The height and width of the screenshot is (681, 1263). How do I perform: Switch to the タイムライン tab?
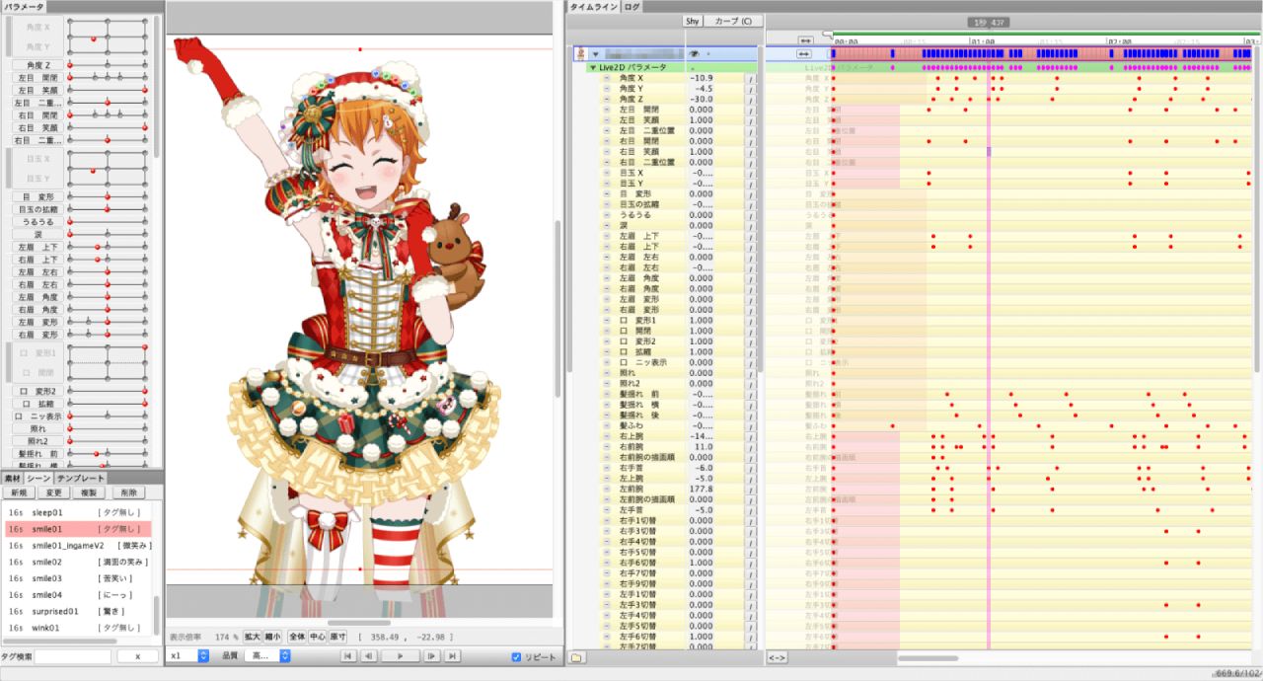(x=594, y=7)
